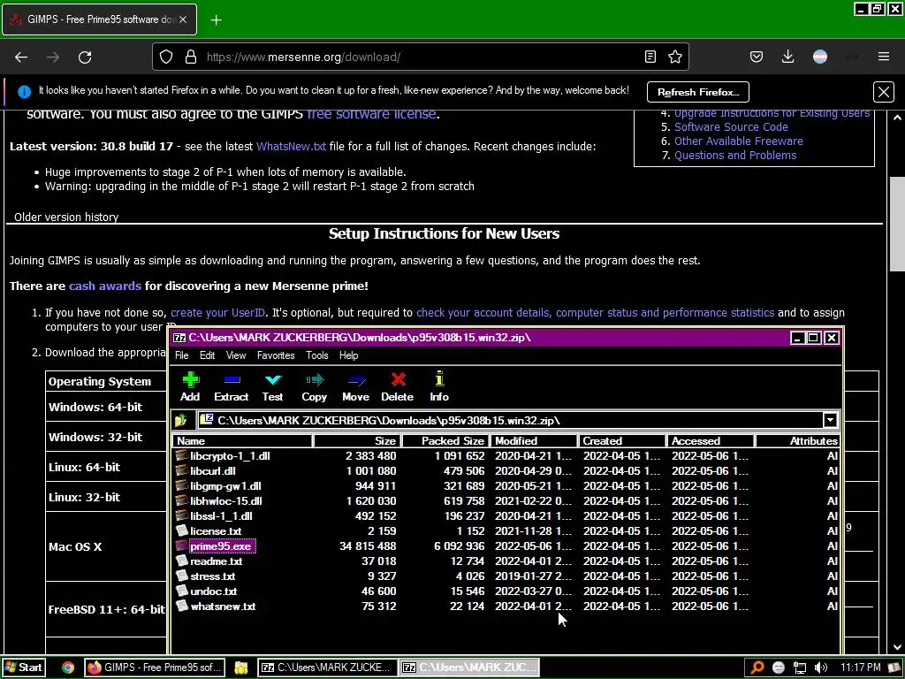Image resolution: width=905 pixels, height=679 pixels.
Task: Bookmark this page with the star icon
Action: 674,57
